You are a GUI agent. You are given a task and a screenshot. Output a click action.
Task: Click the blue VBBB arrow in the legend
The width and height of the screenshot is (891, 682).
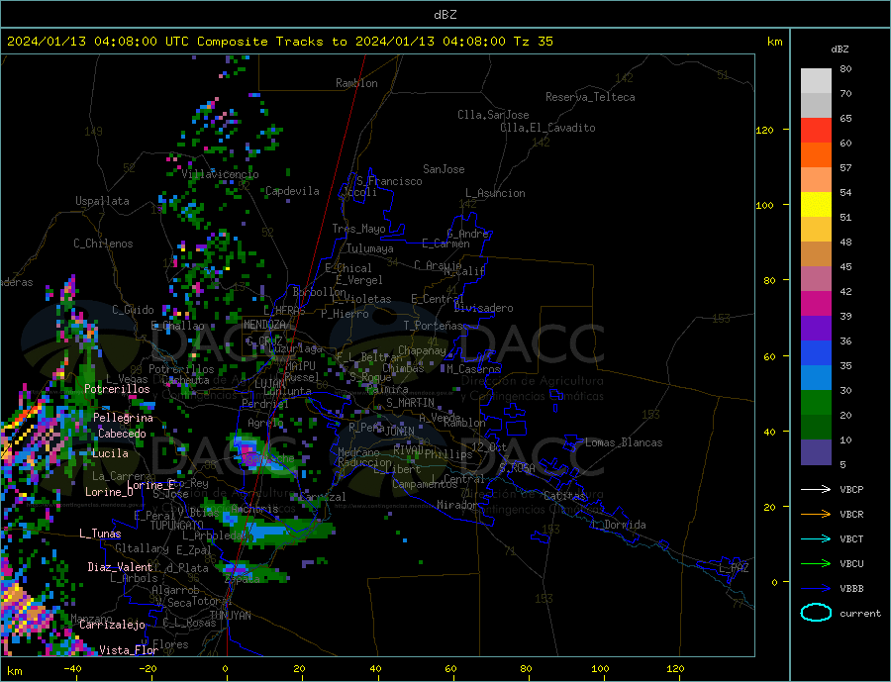coord(816,589)
